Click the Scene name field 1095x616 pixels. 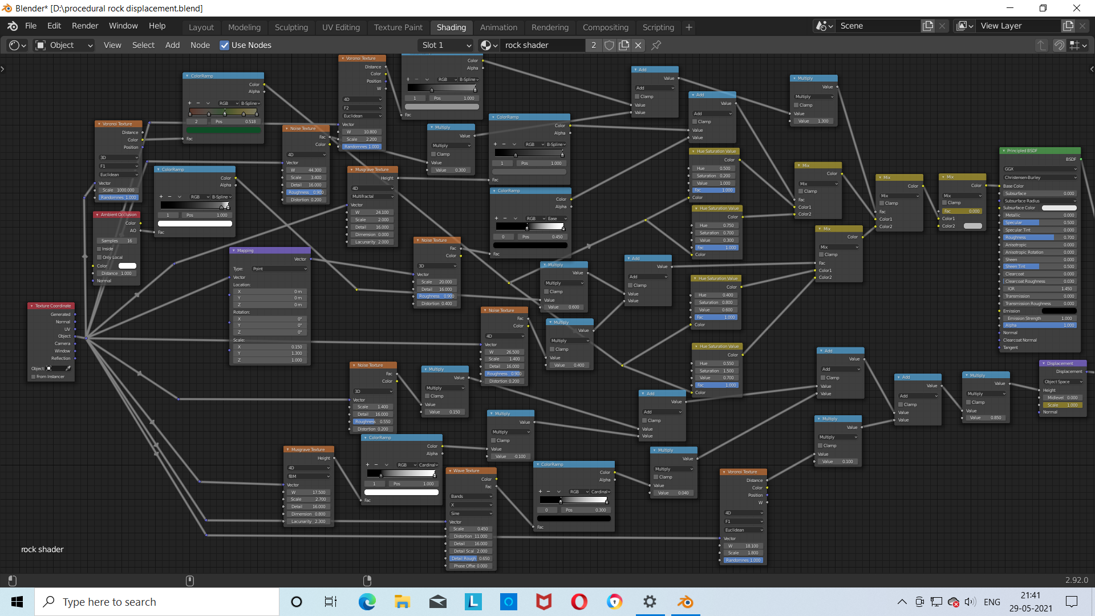coord(879,26)
